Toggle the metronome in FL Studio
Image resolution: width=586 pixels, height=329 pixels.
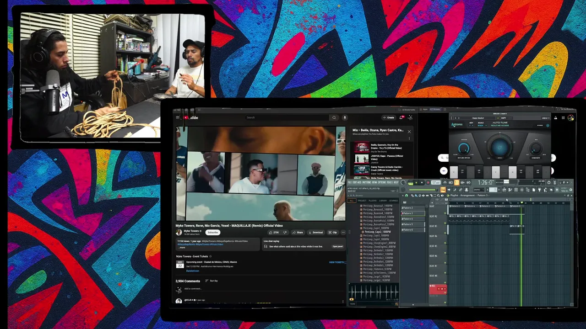pos(445,182)
